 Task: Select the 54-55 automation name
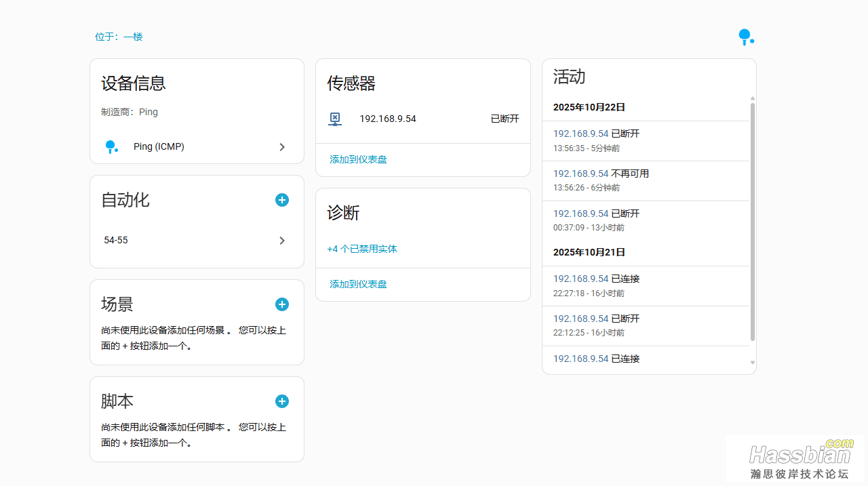point(116,240)
